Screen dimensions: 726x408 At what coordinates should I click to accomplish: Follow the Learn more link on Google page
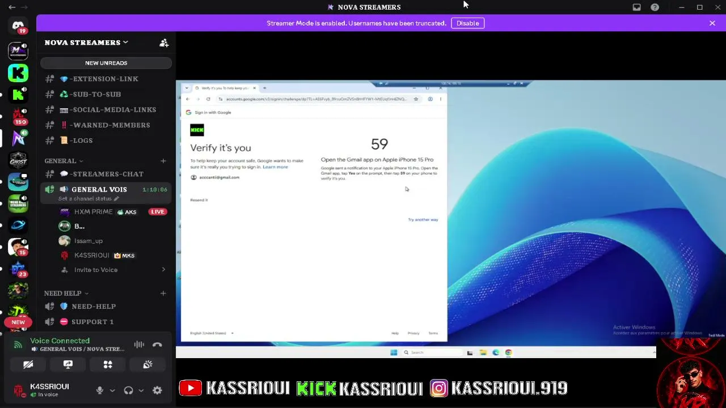[x=275, y=167]
